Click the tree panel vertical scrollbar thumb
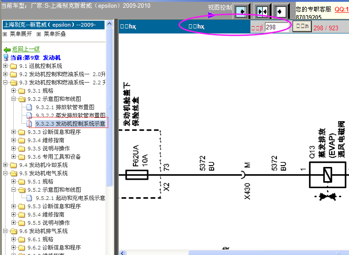349x255 pixels. pos(109,106)
